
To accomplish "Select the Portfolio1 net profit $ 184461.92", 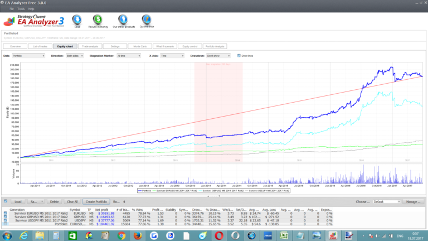I will click(105, 224).
